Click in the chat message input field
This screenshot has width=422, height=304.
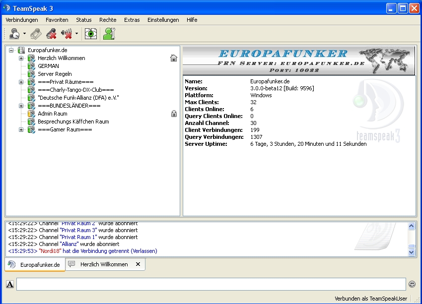[x=211, y=284]
